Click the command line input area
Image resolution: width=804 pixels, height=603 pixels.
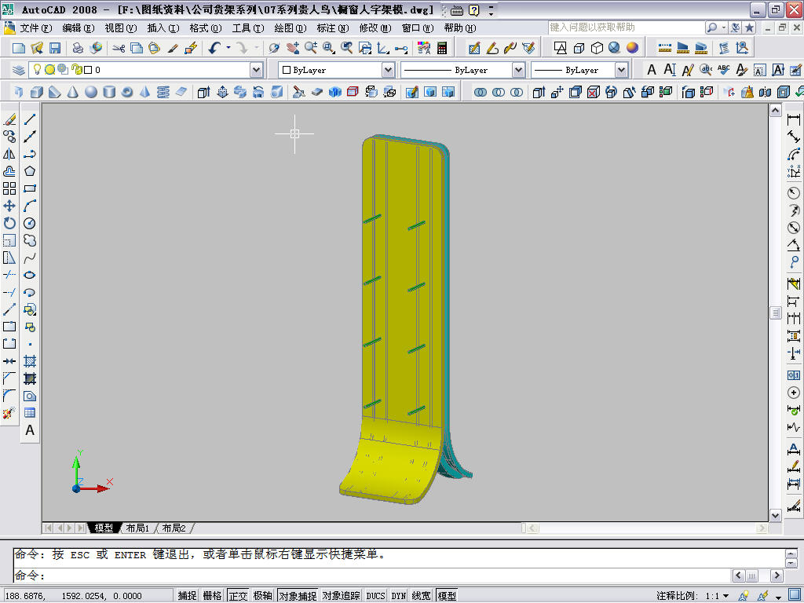(371, 576)
